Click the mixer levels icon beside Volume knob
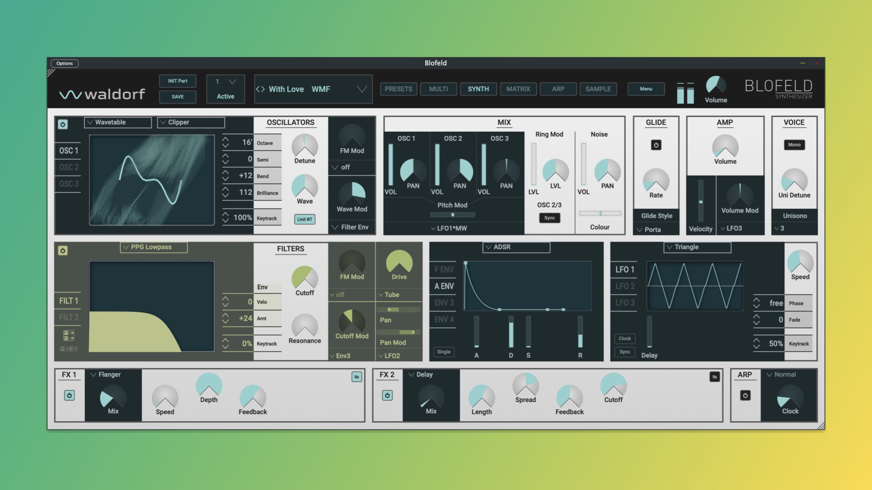Viewport: 872px width, 490px height. coord(685,92)
